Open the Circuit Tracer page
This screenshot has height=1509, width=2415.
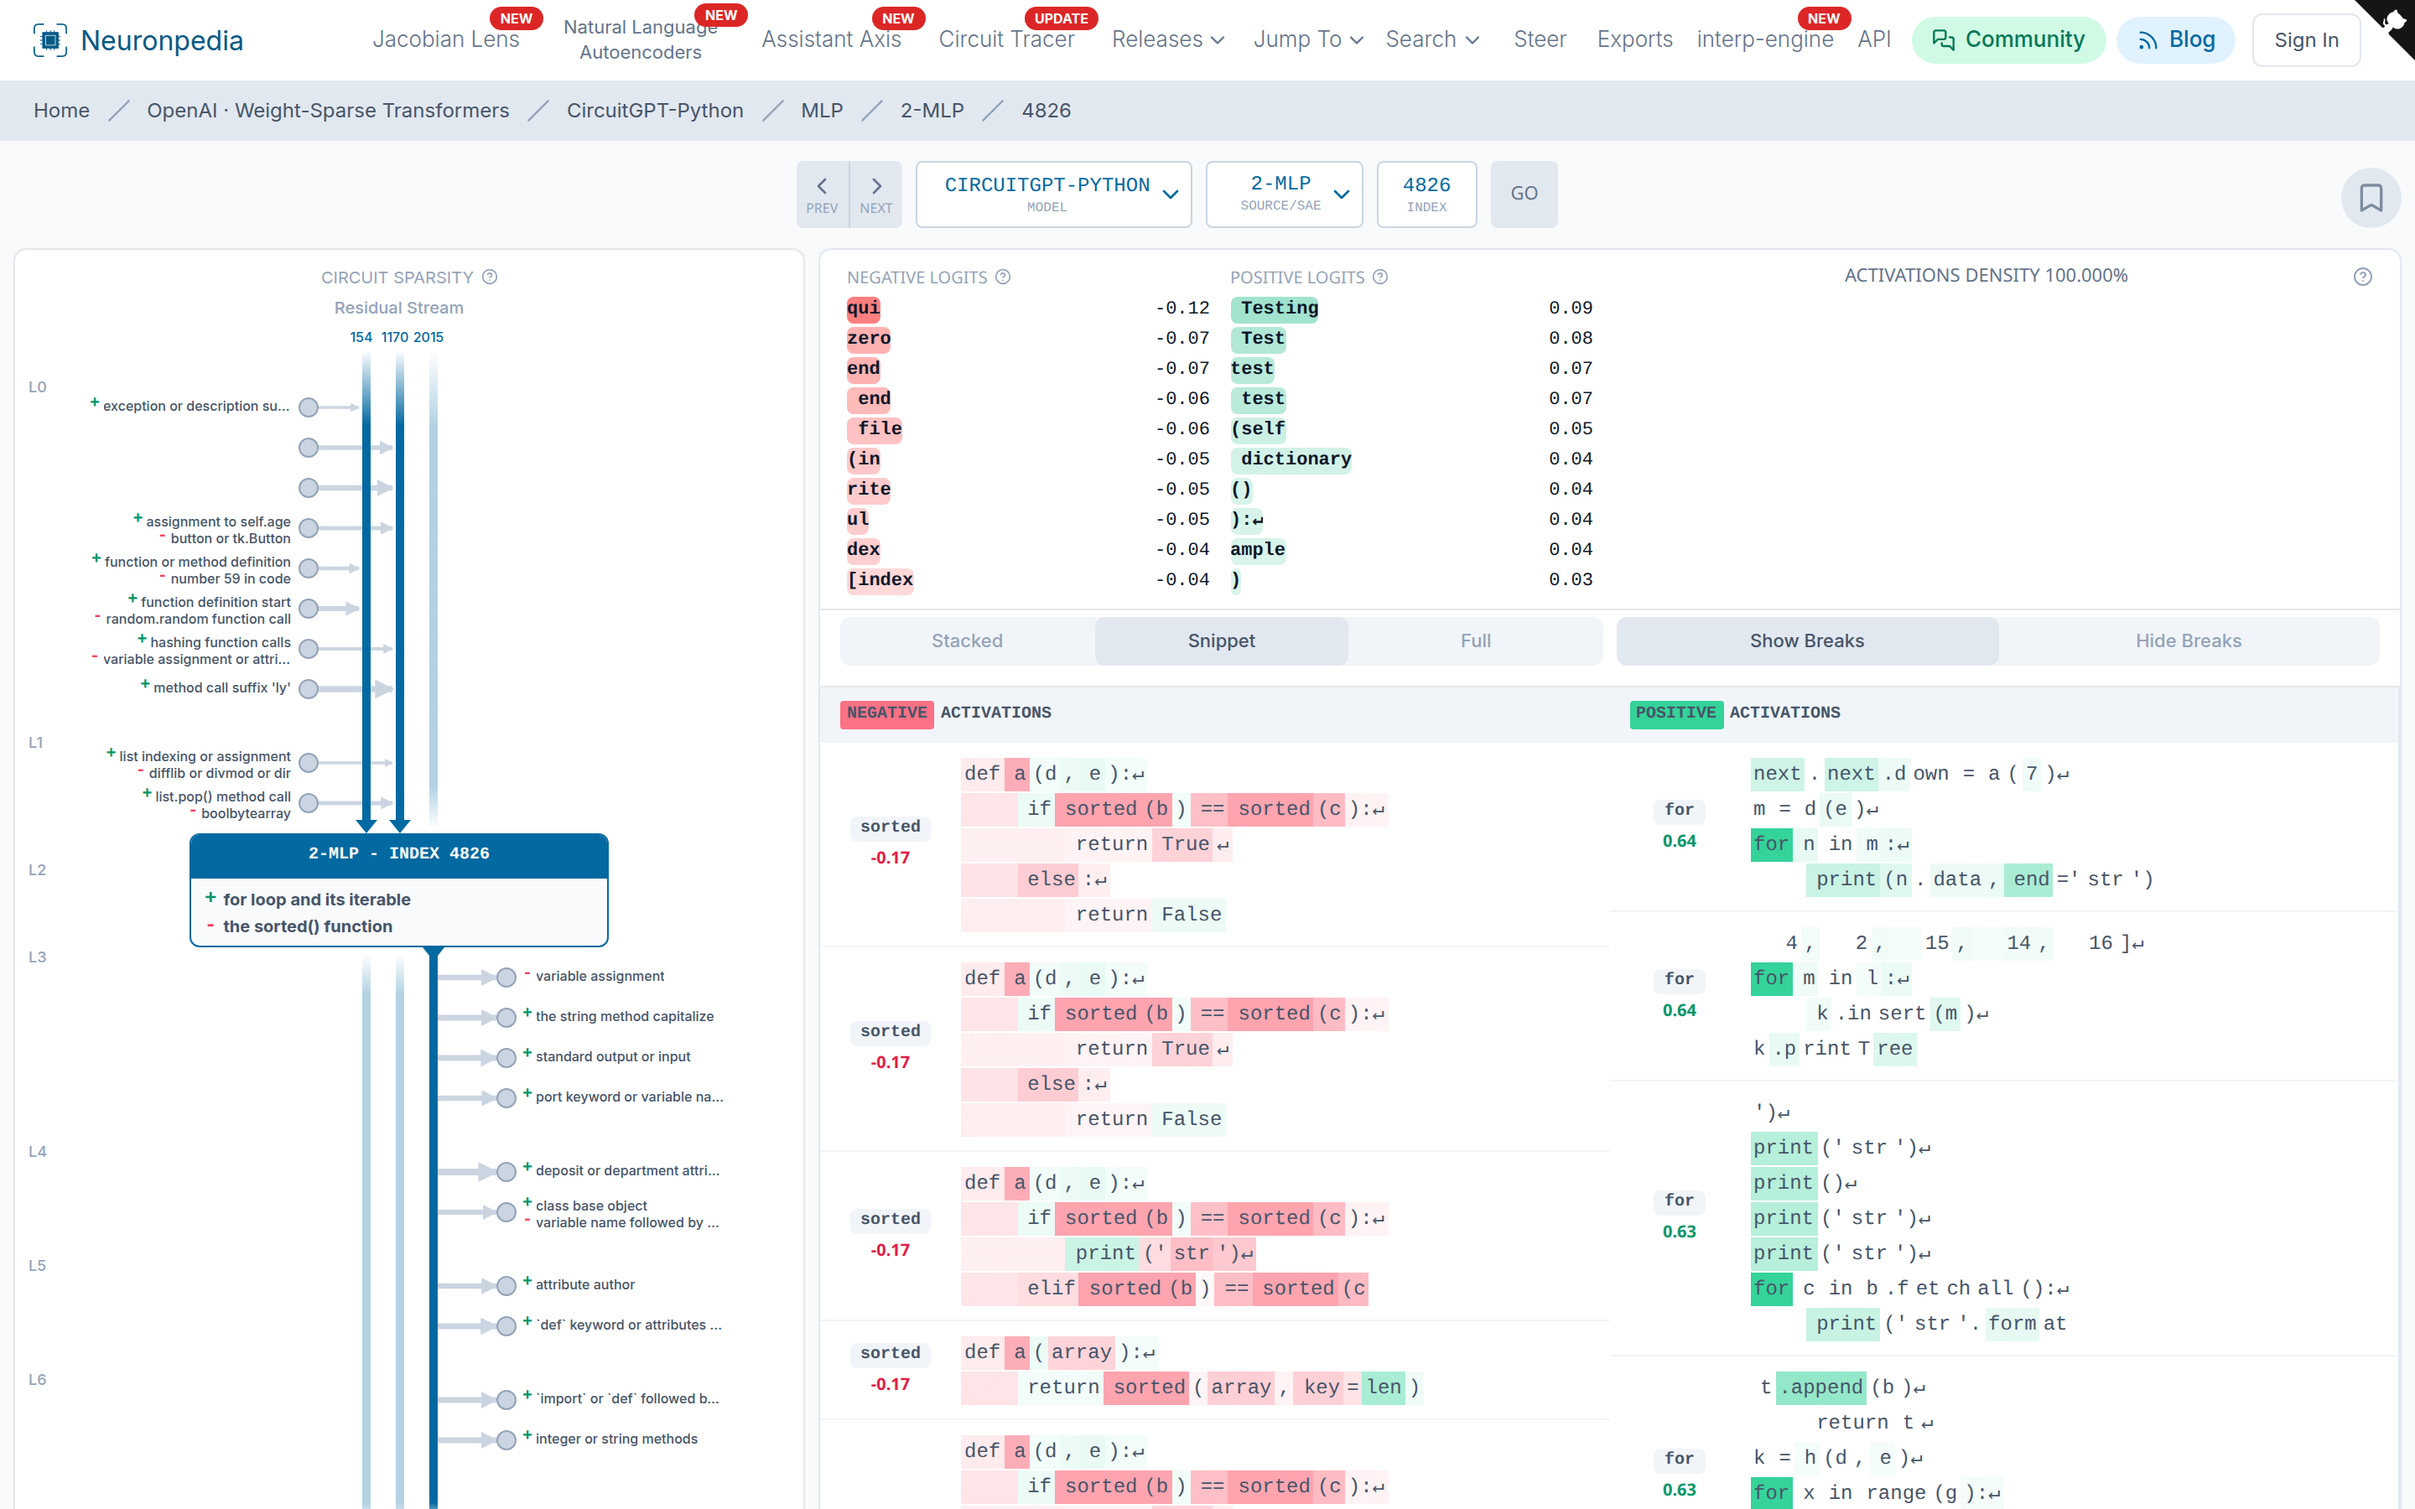pyautogui.click(x=1006, y=40)
